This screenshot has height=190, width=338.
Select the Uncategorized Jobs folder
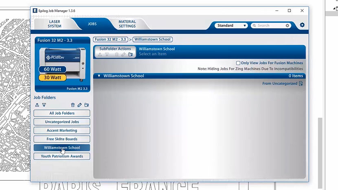click(62, 122)
